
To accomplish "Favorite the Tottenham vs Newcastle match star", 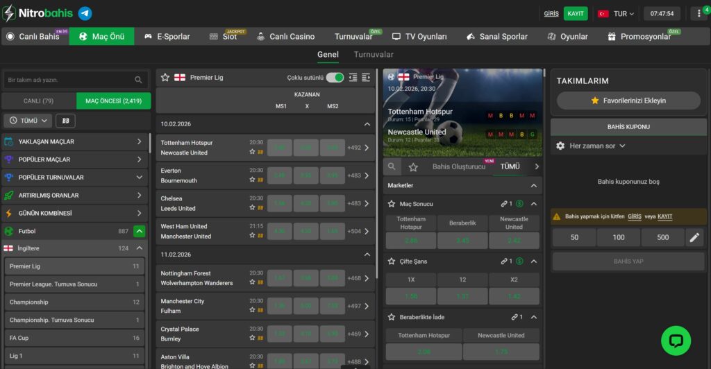I will (x=253, y=152).
